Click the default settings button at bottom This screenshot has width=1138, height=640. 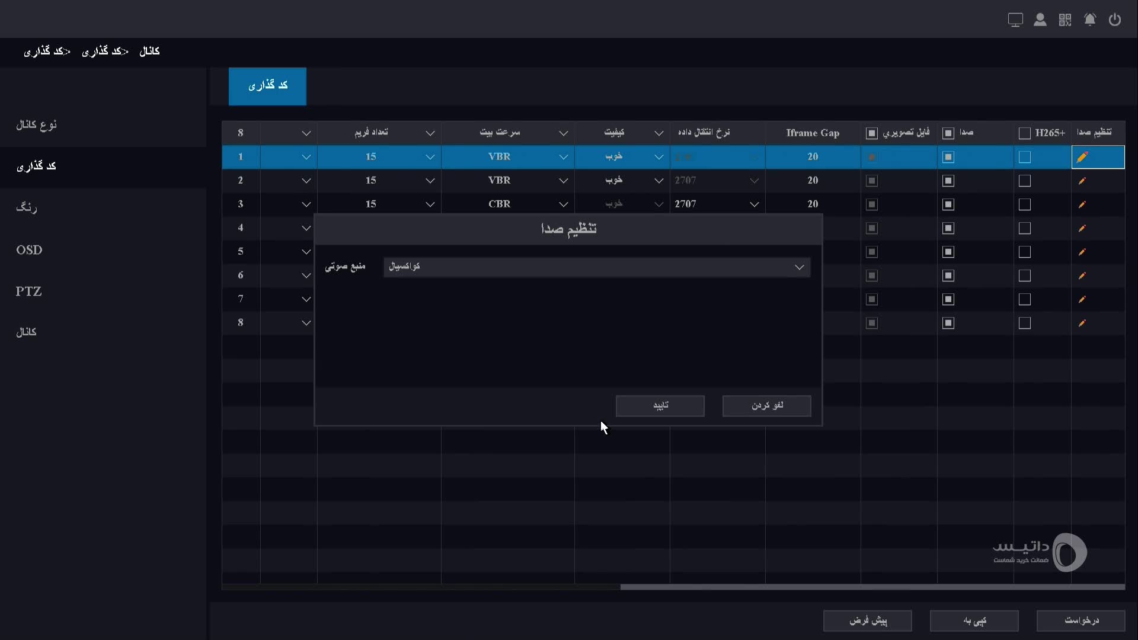868,621
